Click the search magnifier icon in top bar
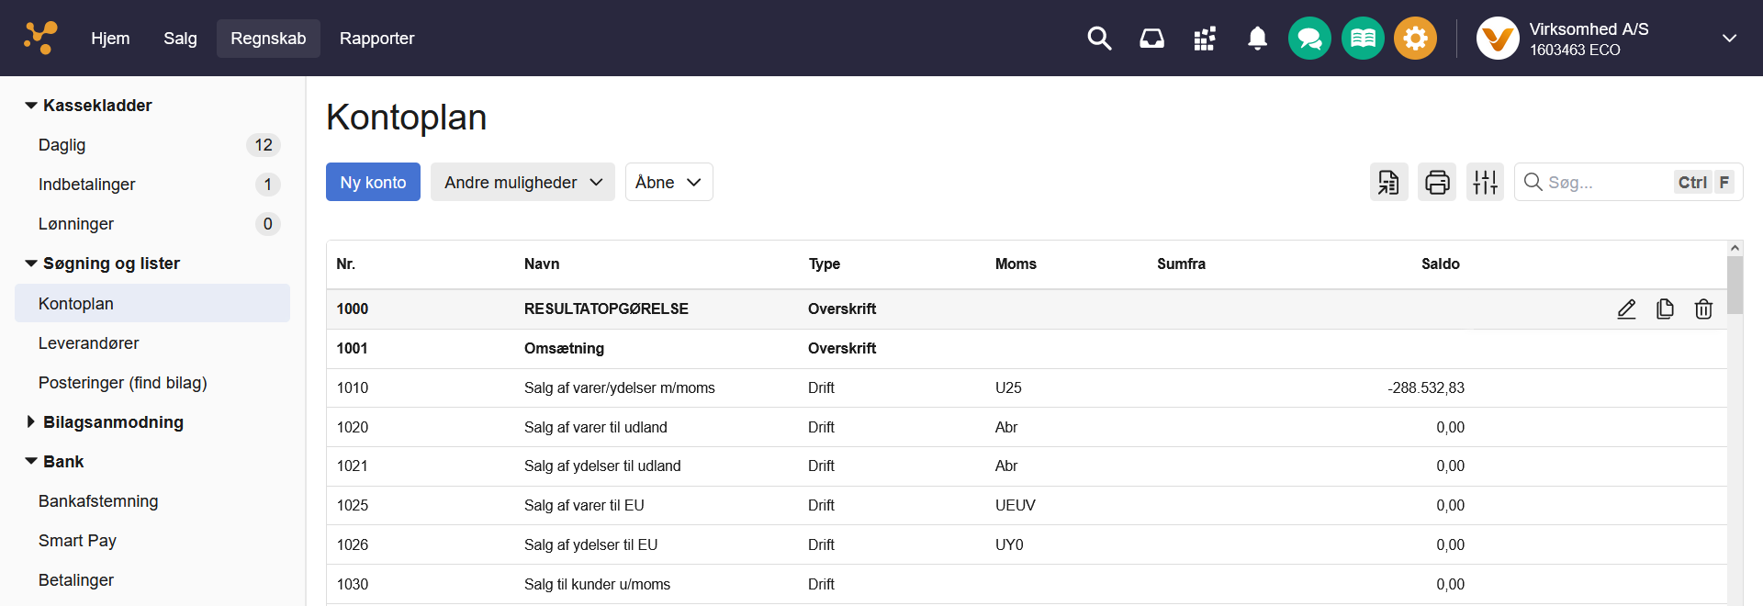The height and width of the screenshot is (606, 1763). [x=1099, y=39]
